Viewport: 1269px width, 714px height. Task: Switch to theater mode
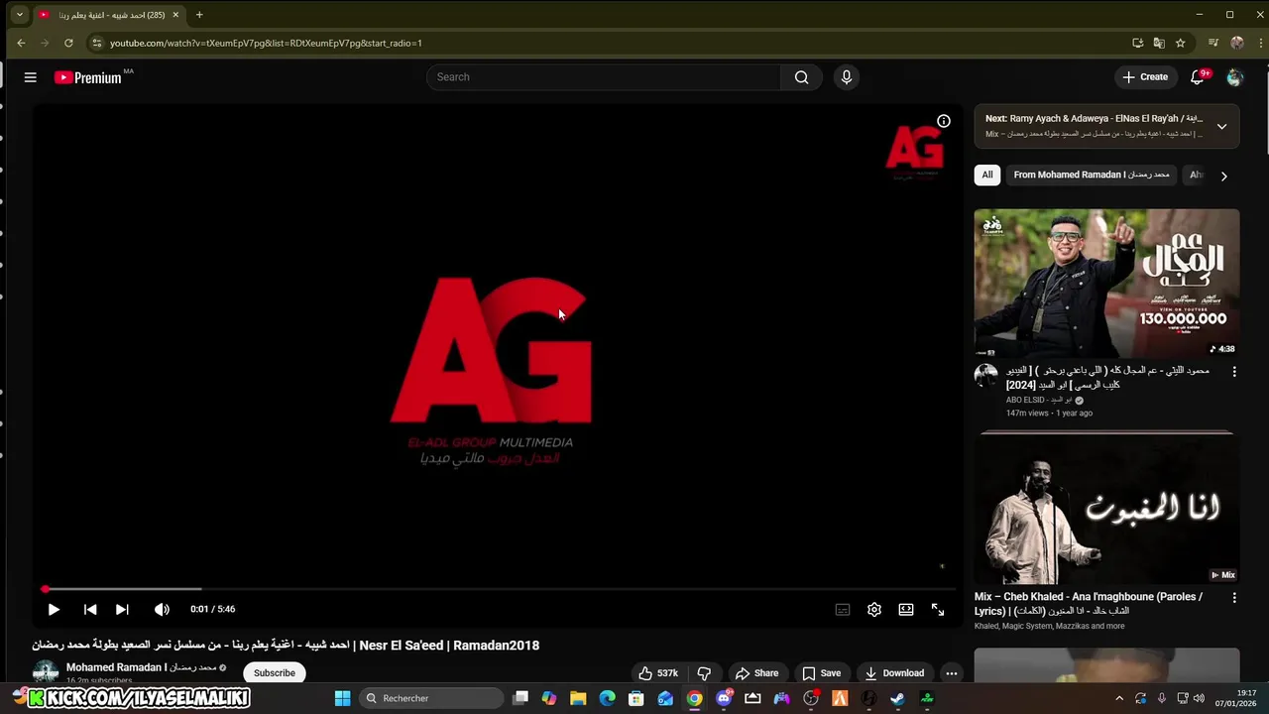point(906,610)
